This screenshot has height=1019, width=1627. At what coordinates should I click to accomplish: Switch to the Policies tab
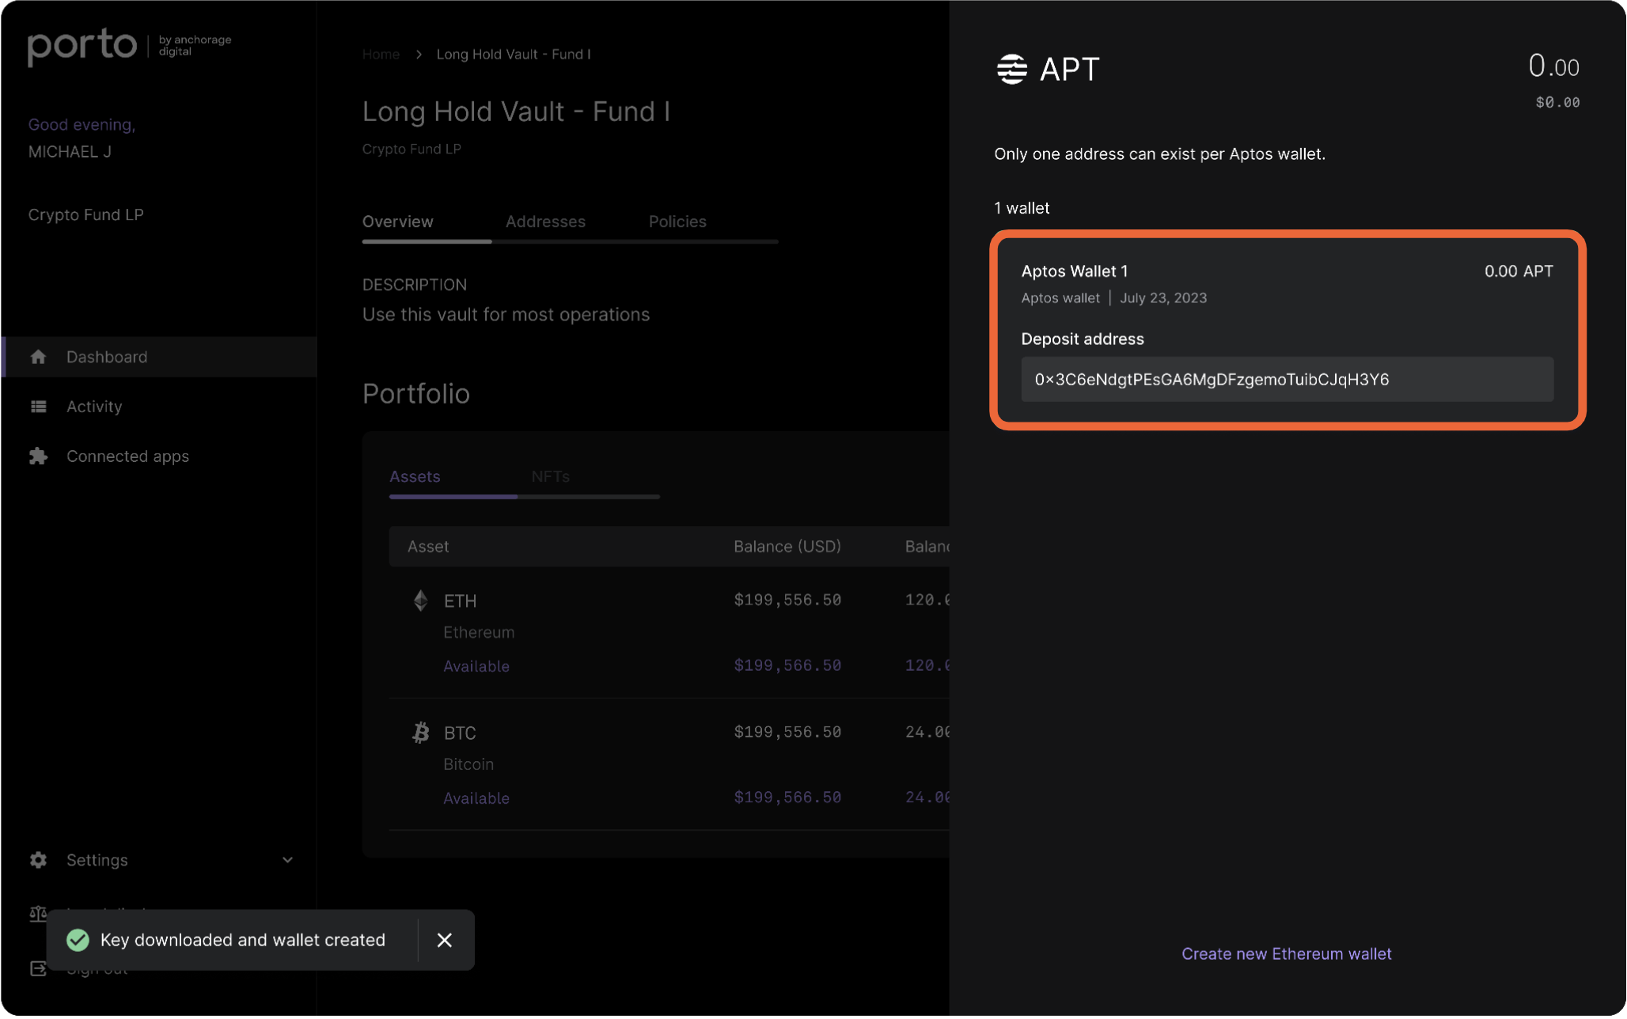[x=677, y=222]
